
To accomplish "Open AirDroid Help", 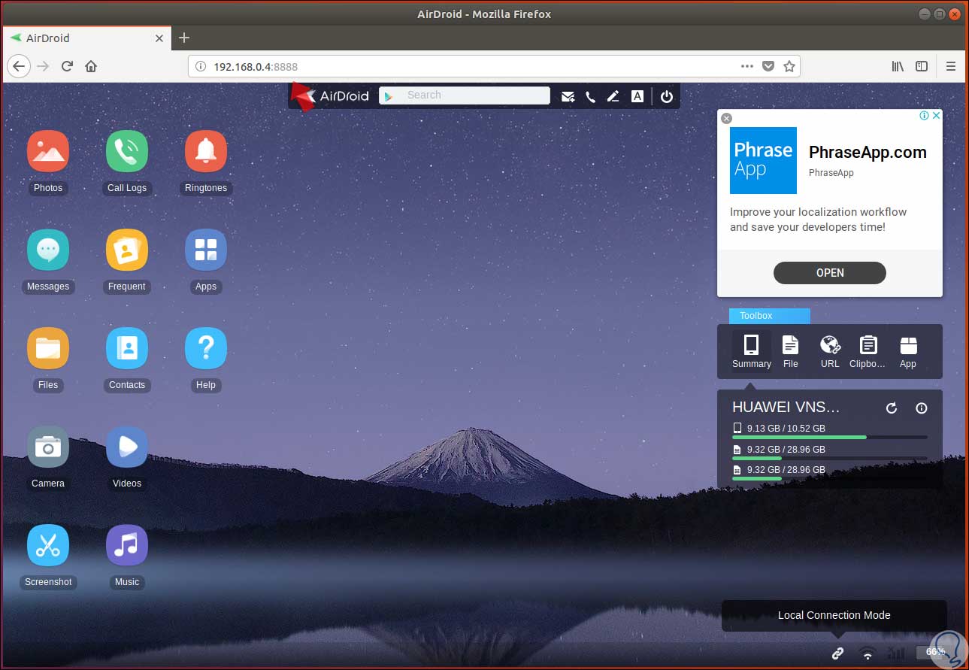I will 206,348.
